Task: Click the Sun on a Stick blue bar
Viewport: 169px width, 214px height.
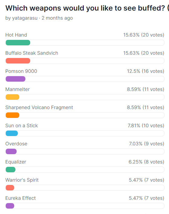Action: pyautogui.click(x=12, y=133)
